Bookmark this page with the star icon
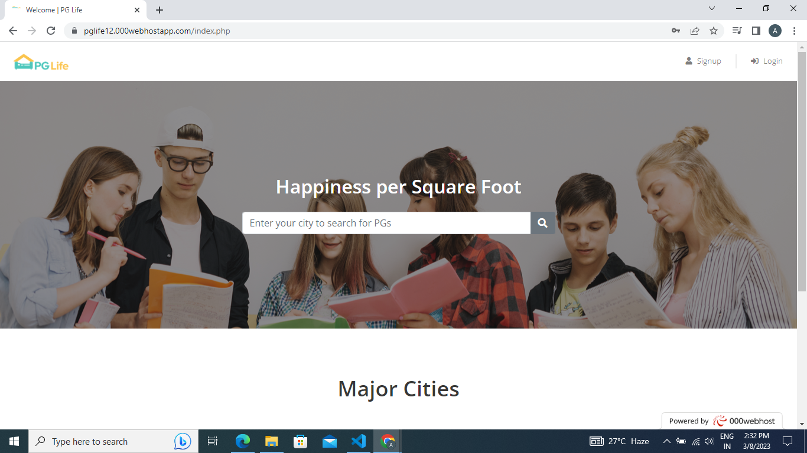 point(714,30)
